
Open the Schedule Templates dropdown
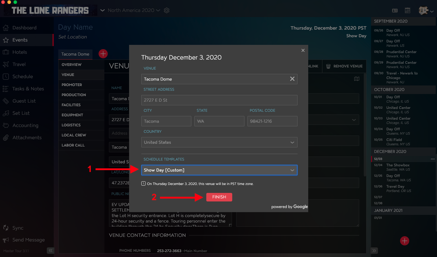219,170
